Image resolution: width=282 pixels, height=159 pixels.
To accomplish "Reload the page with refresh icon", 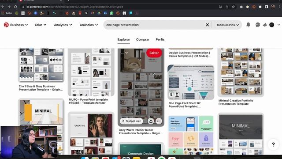I will [x=15, y=7].
